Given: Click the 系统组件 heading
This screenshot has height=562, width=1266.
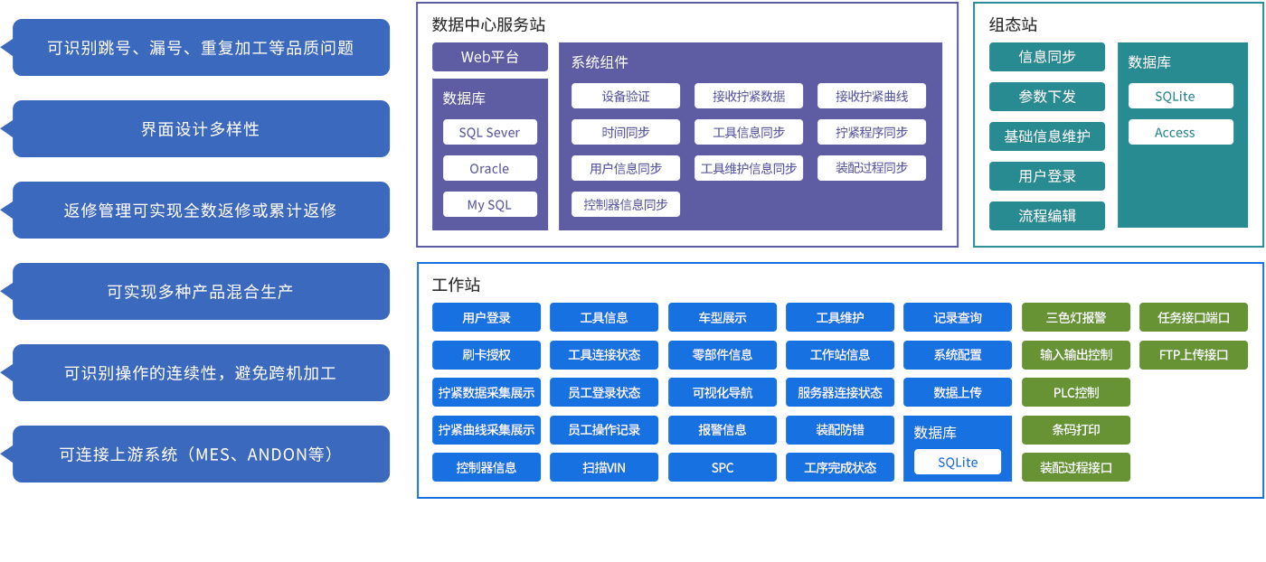Looking at the screenshot, I should pyautogui.click(x=600, y=62).
